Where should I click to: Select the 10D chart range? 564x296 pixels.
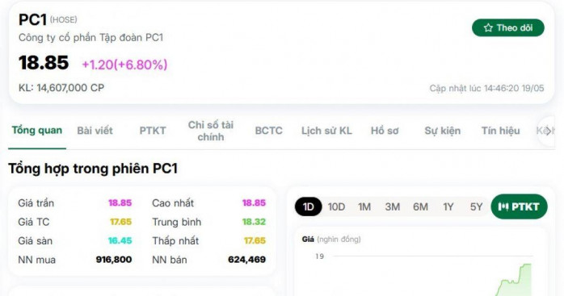tap(336, 206)
